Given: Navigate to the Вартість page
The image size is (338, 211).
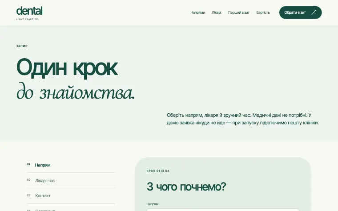Looking at the screenshot, I should tap(263, 12).
